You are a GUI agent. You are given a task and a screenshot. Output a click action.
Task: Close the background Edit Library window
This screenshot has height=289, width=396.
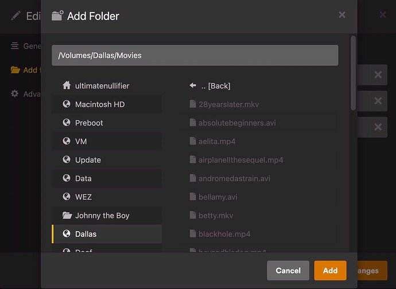point(383,15)
